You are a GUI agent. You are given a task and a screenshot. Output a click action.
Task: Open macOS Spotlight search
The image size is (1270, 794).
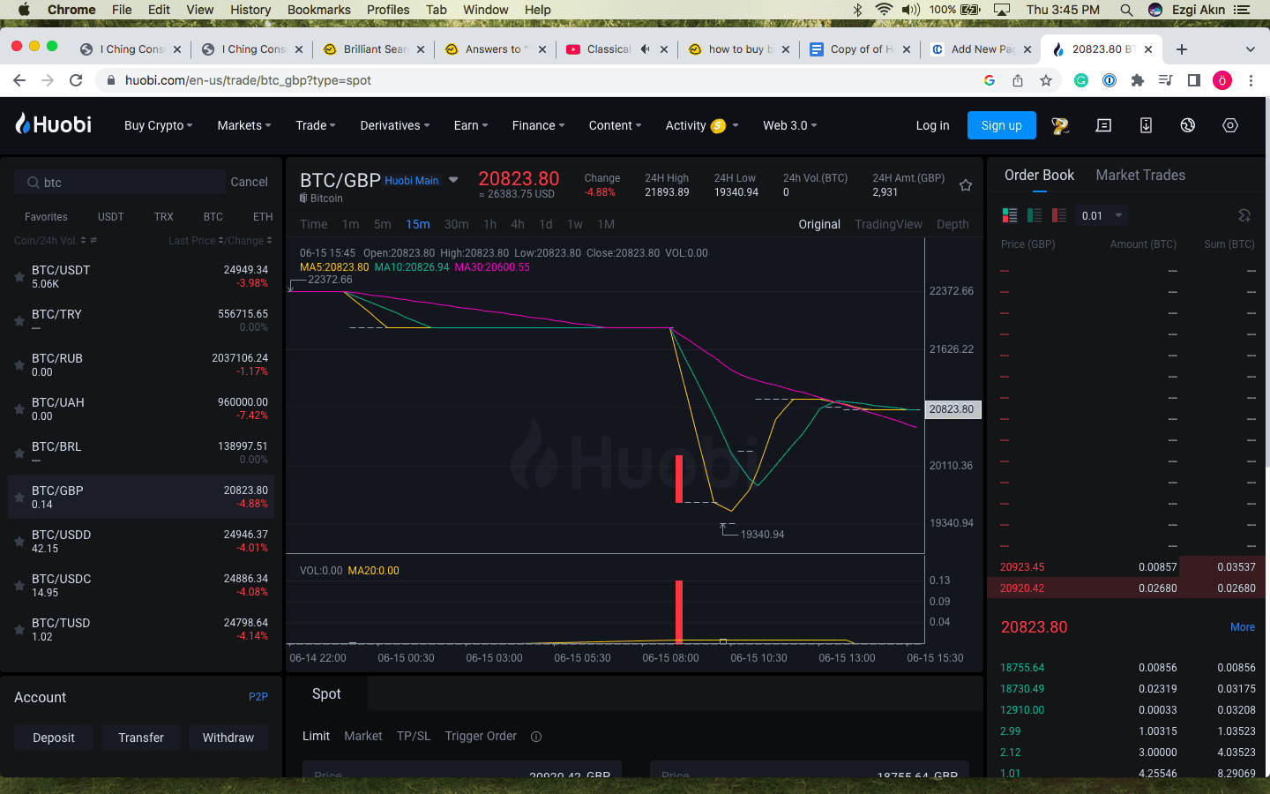[1126, 10]
